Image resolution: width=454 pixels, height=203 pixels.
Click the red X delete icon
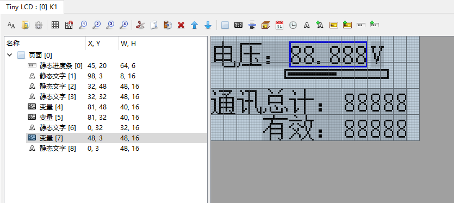(x=181, y=26)
